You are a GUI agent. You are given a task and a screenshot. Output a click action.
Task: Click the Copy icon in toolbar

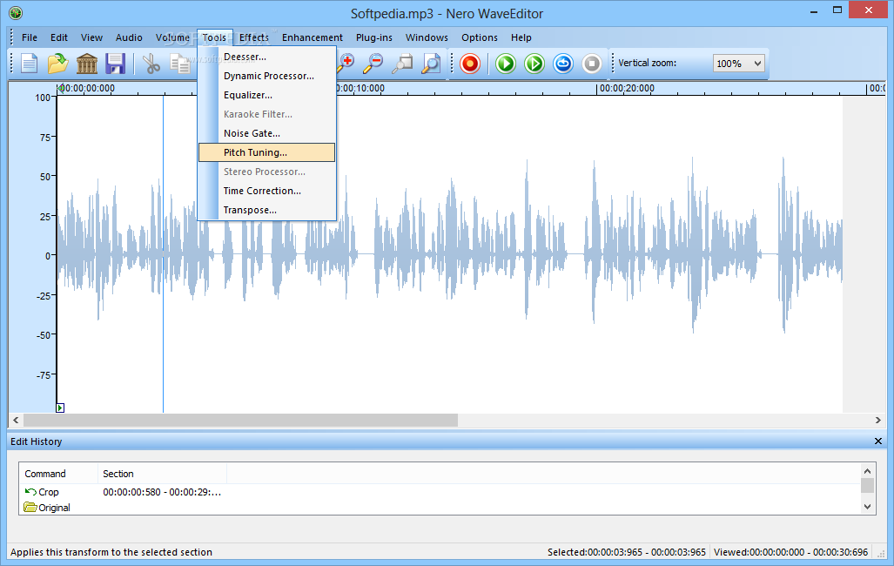pyautogui.click(x=180, y=64)
